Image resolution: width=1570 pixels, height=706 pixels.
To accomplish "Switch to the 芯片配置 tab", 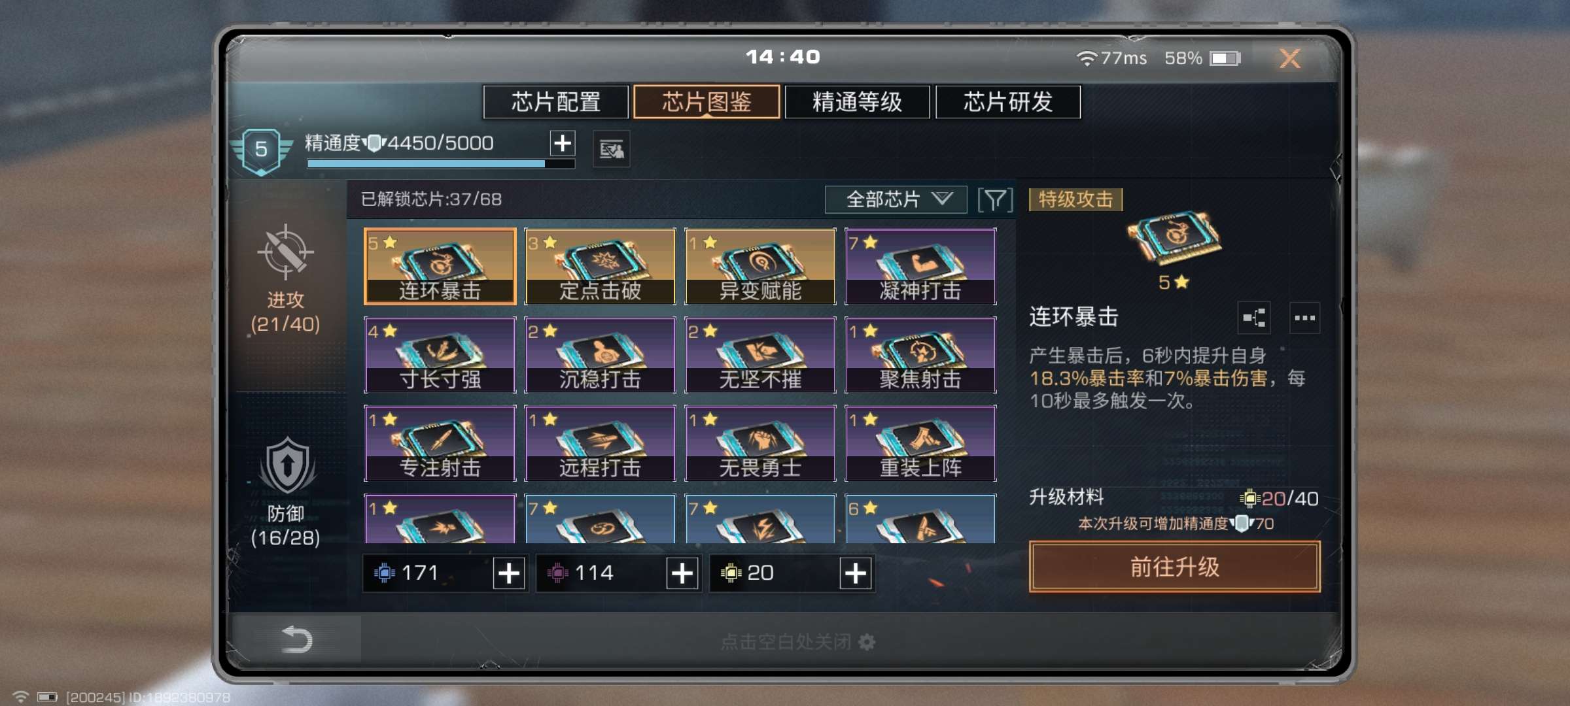I will pyautogui.click(x=555, y=102).
